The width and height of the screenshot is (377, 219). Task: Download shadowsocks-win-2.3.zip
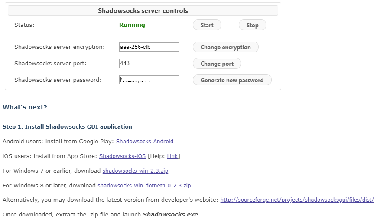coord(135,171)
